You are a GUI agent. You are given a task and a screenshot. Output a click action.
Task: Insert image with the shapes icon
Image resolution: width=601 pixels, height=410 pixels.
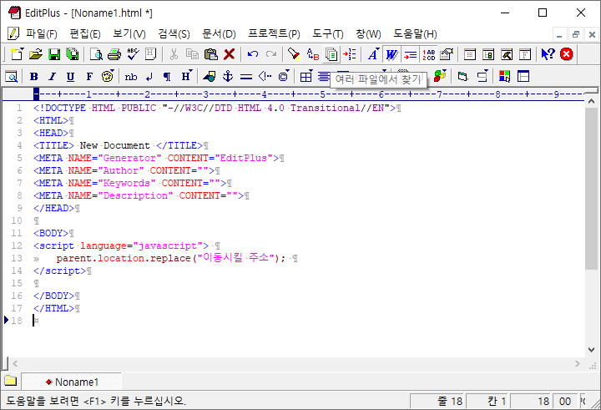[x=210, y=77]
